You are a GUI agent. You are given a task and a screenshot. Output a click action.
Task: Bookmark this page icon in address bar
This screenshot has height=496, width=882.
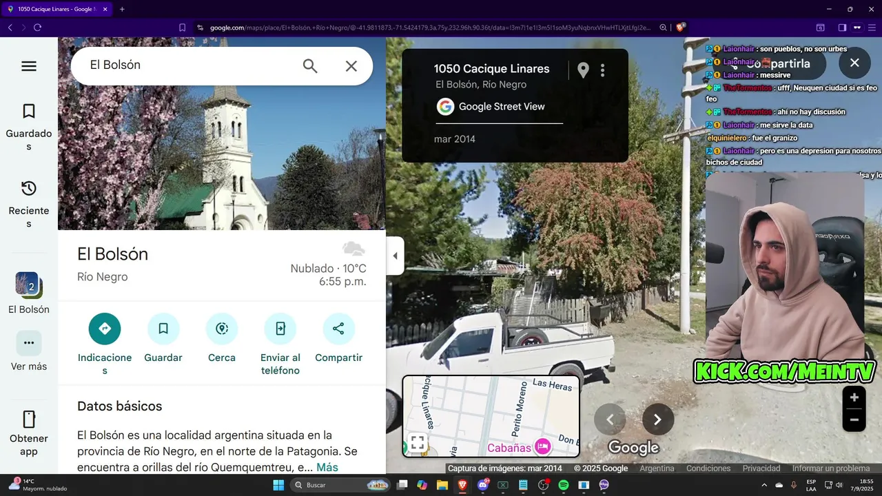coord(182,28)
